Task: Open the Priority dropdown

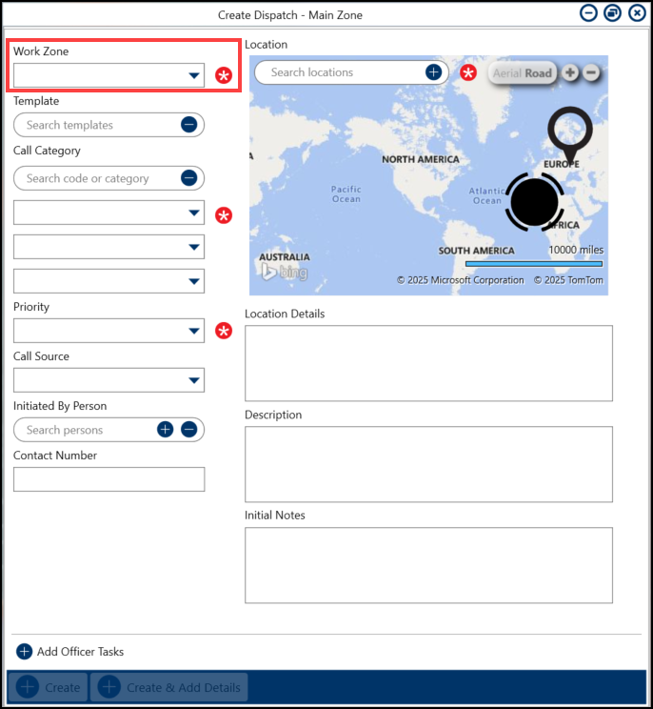Action: click(x=109, y=331)
